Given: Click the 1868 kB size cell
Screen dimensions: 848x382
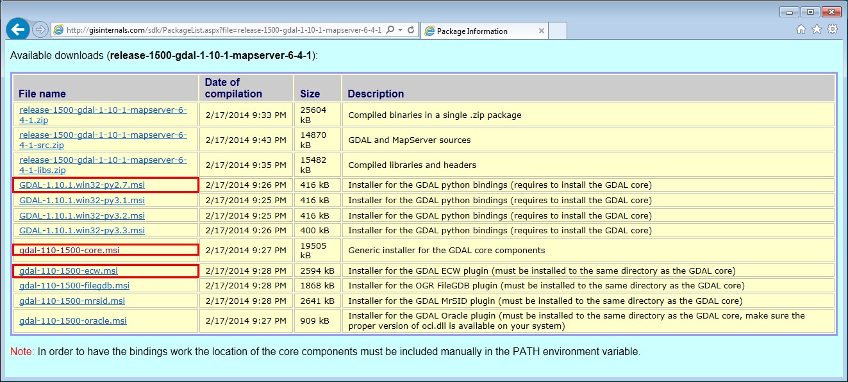Looking at the screenshot, I should pos(317,285).
